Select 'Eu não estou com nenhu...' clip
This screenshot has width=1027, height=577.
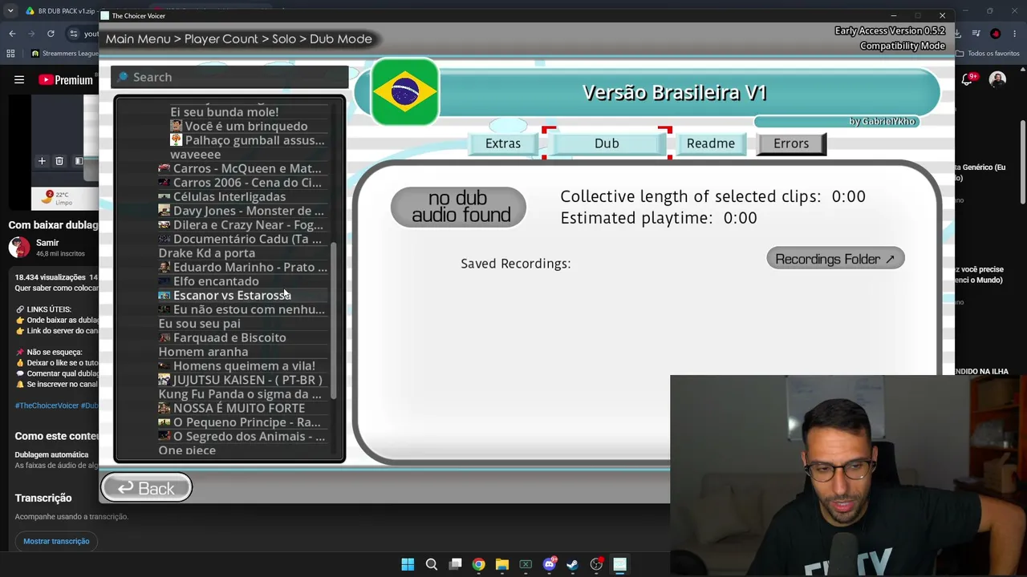(x=242, y=309)
